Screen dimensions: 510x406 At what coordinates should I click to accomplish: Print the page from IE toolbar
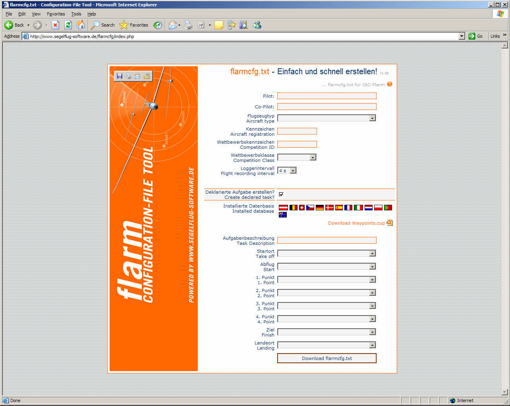(188, 25)
